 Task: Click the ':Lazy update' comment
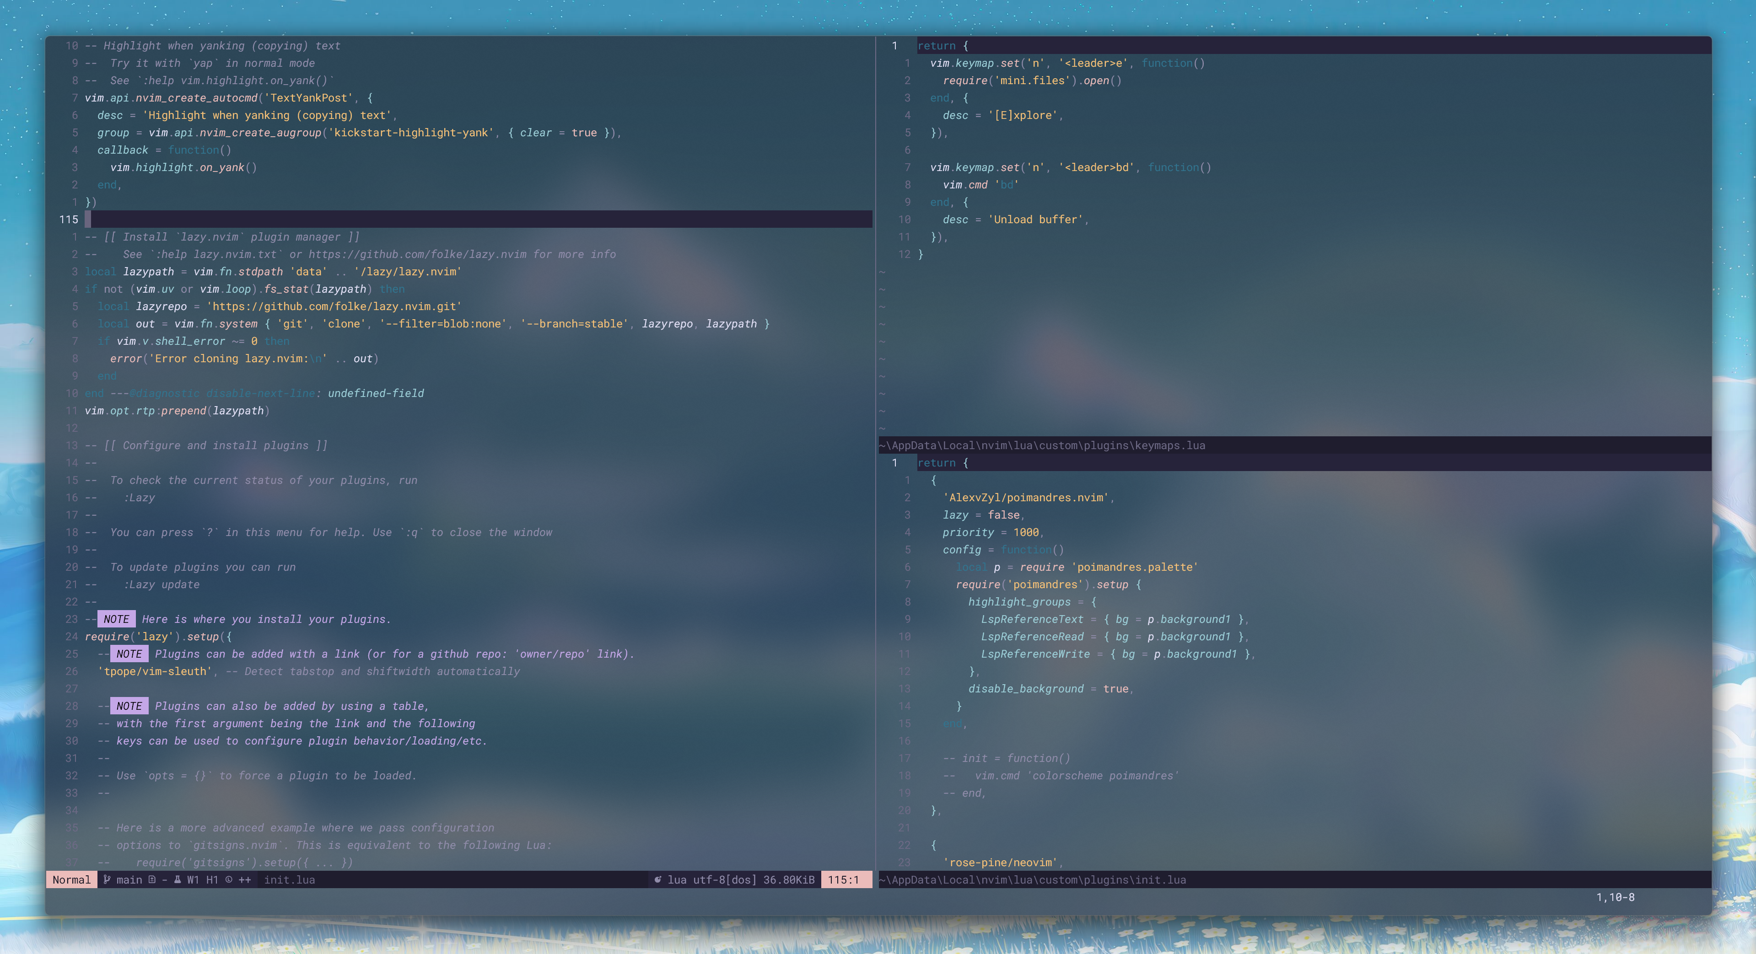162,584
